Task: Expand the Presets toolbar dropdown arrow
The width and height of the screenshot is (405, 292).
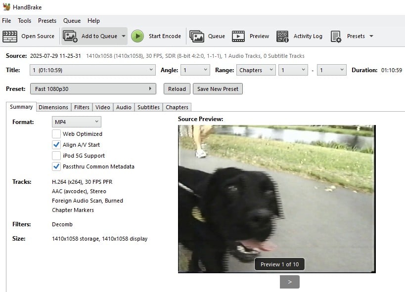Action: (371, 36)
